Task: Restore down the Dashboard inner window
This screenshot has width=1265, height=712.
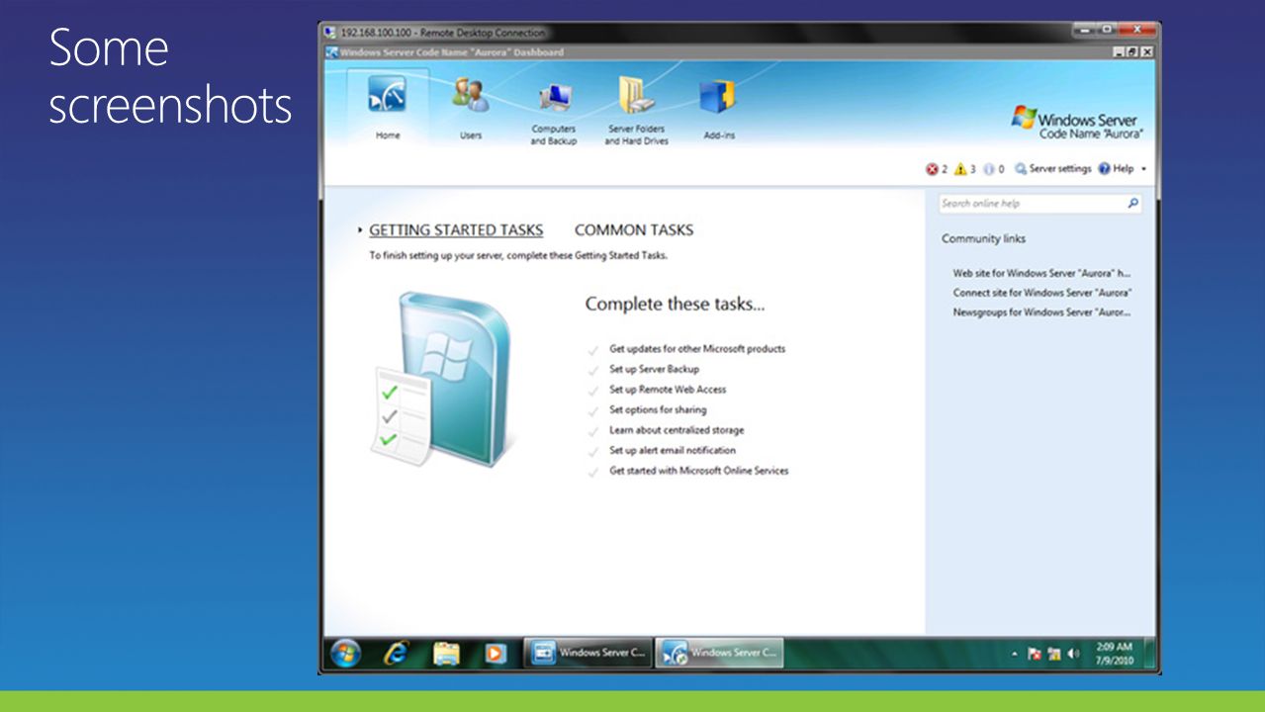Action: point(1132,52)
